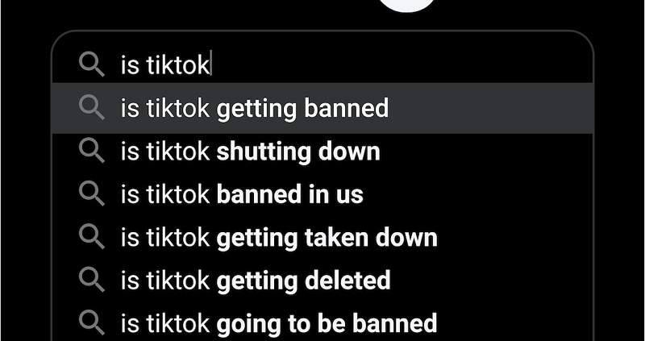Click the empty space right of the typed query
The width and height of the screenshot is (645, 341).
401,65
